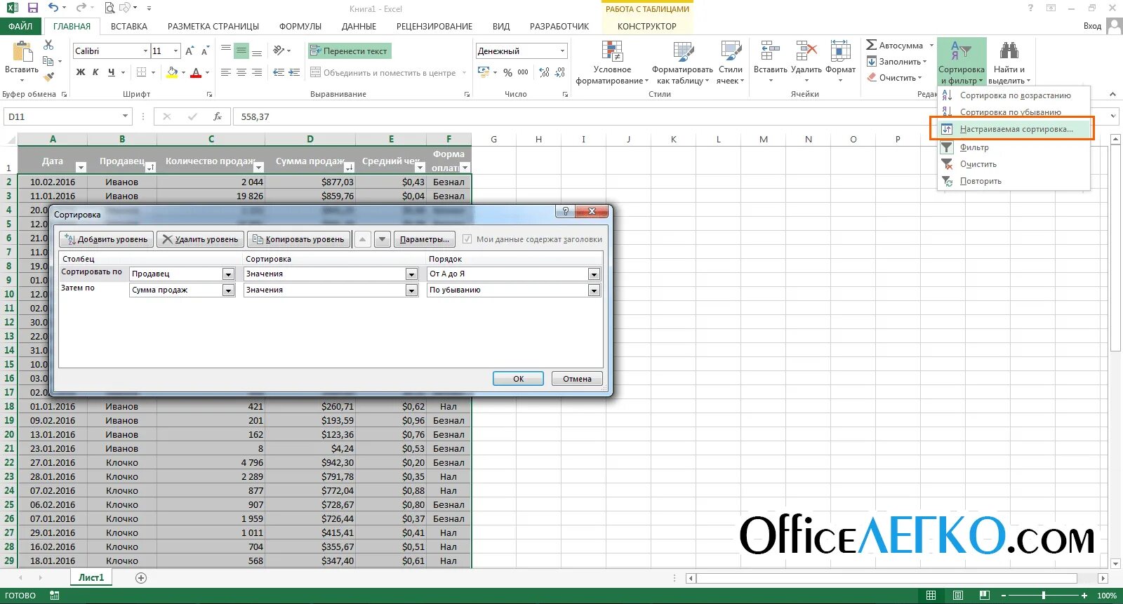Image resolution: width=1123 pixels, height=604 pixels.
Task: Click the Автосумма button
Action: click(x=900, y=45)
